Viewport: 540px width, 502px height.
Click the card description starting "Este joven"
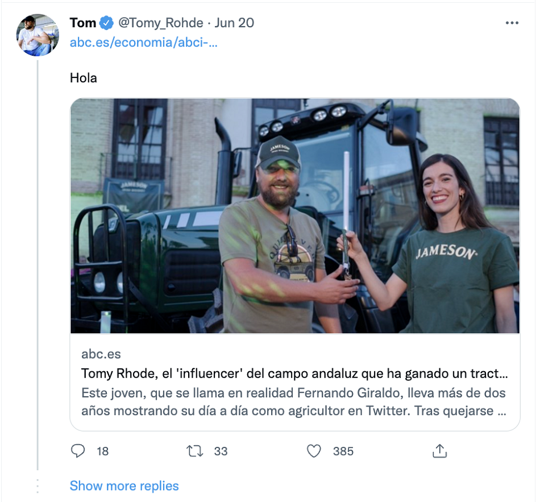coord(293,401)
